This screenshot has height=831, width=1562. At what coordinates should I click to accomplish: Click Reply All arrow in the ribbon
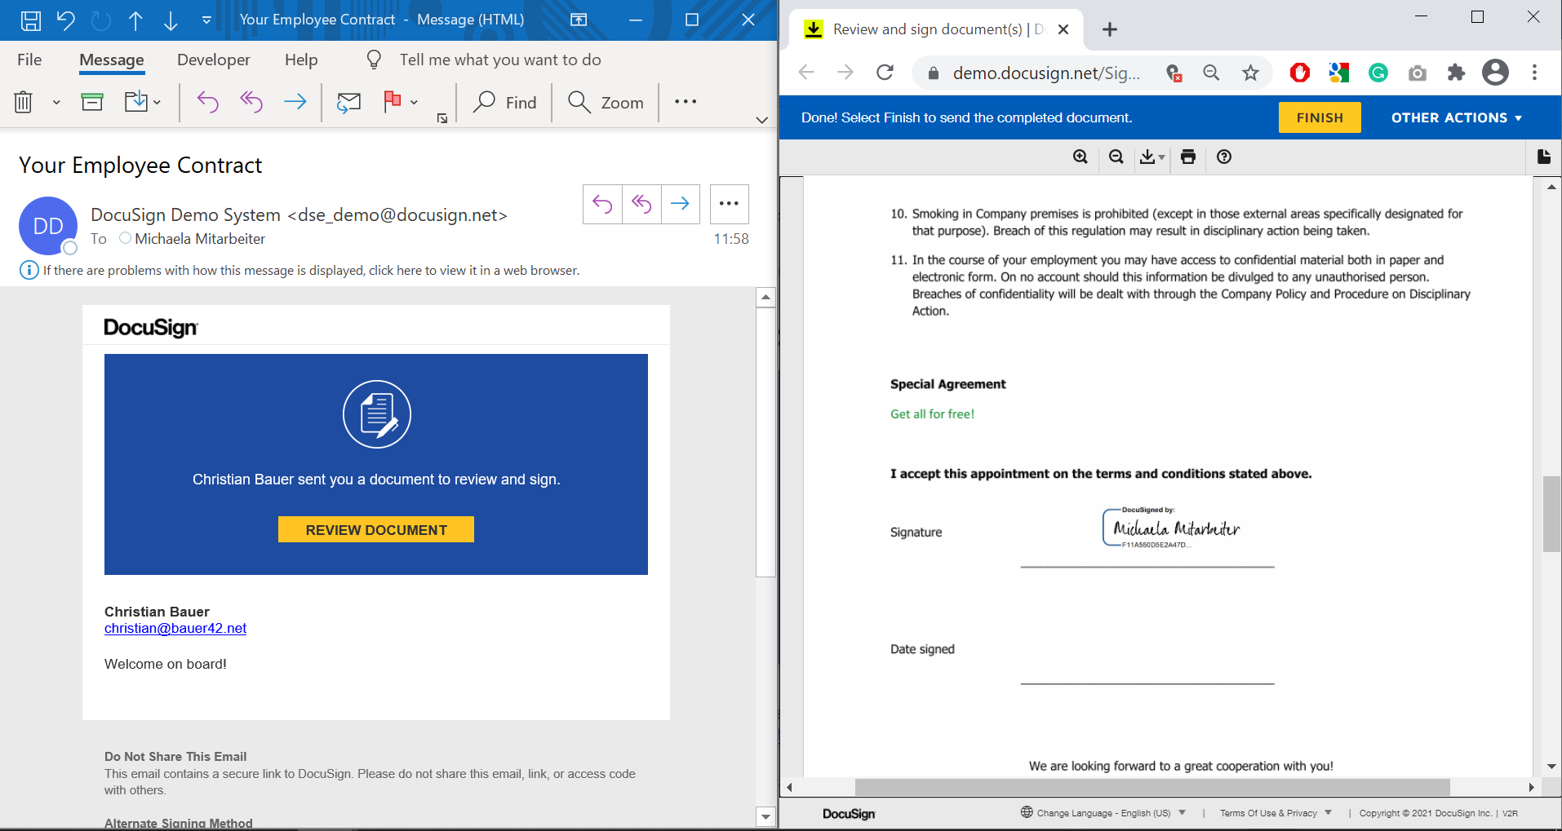[x=251, y=102]
